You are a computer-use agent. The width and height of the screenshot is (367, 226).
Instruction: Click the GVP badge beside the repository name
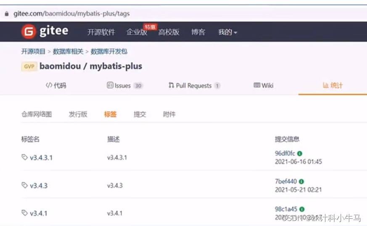(29, 66)
